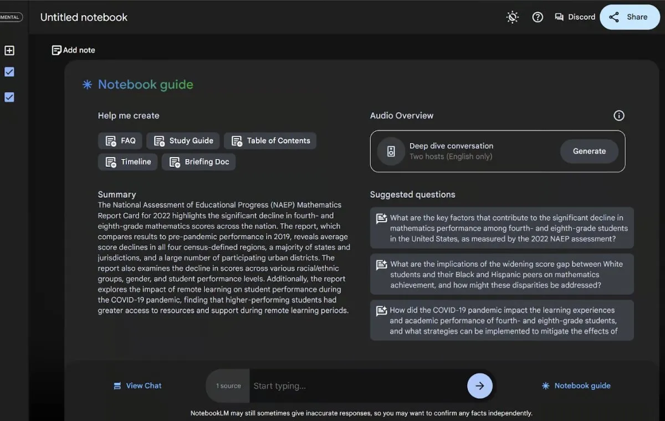The image size is (665, 421).
Task: Switch to View Chat
Action: coord(137,386)
